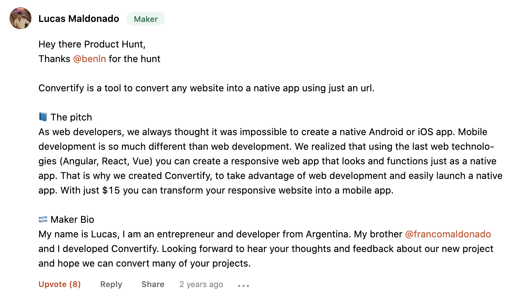Image resolution: width=517 pixels, height=298 pixels.
Task: Open the three-dot more options menu
Action: 244,286
